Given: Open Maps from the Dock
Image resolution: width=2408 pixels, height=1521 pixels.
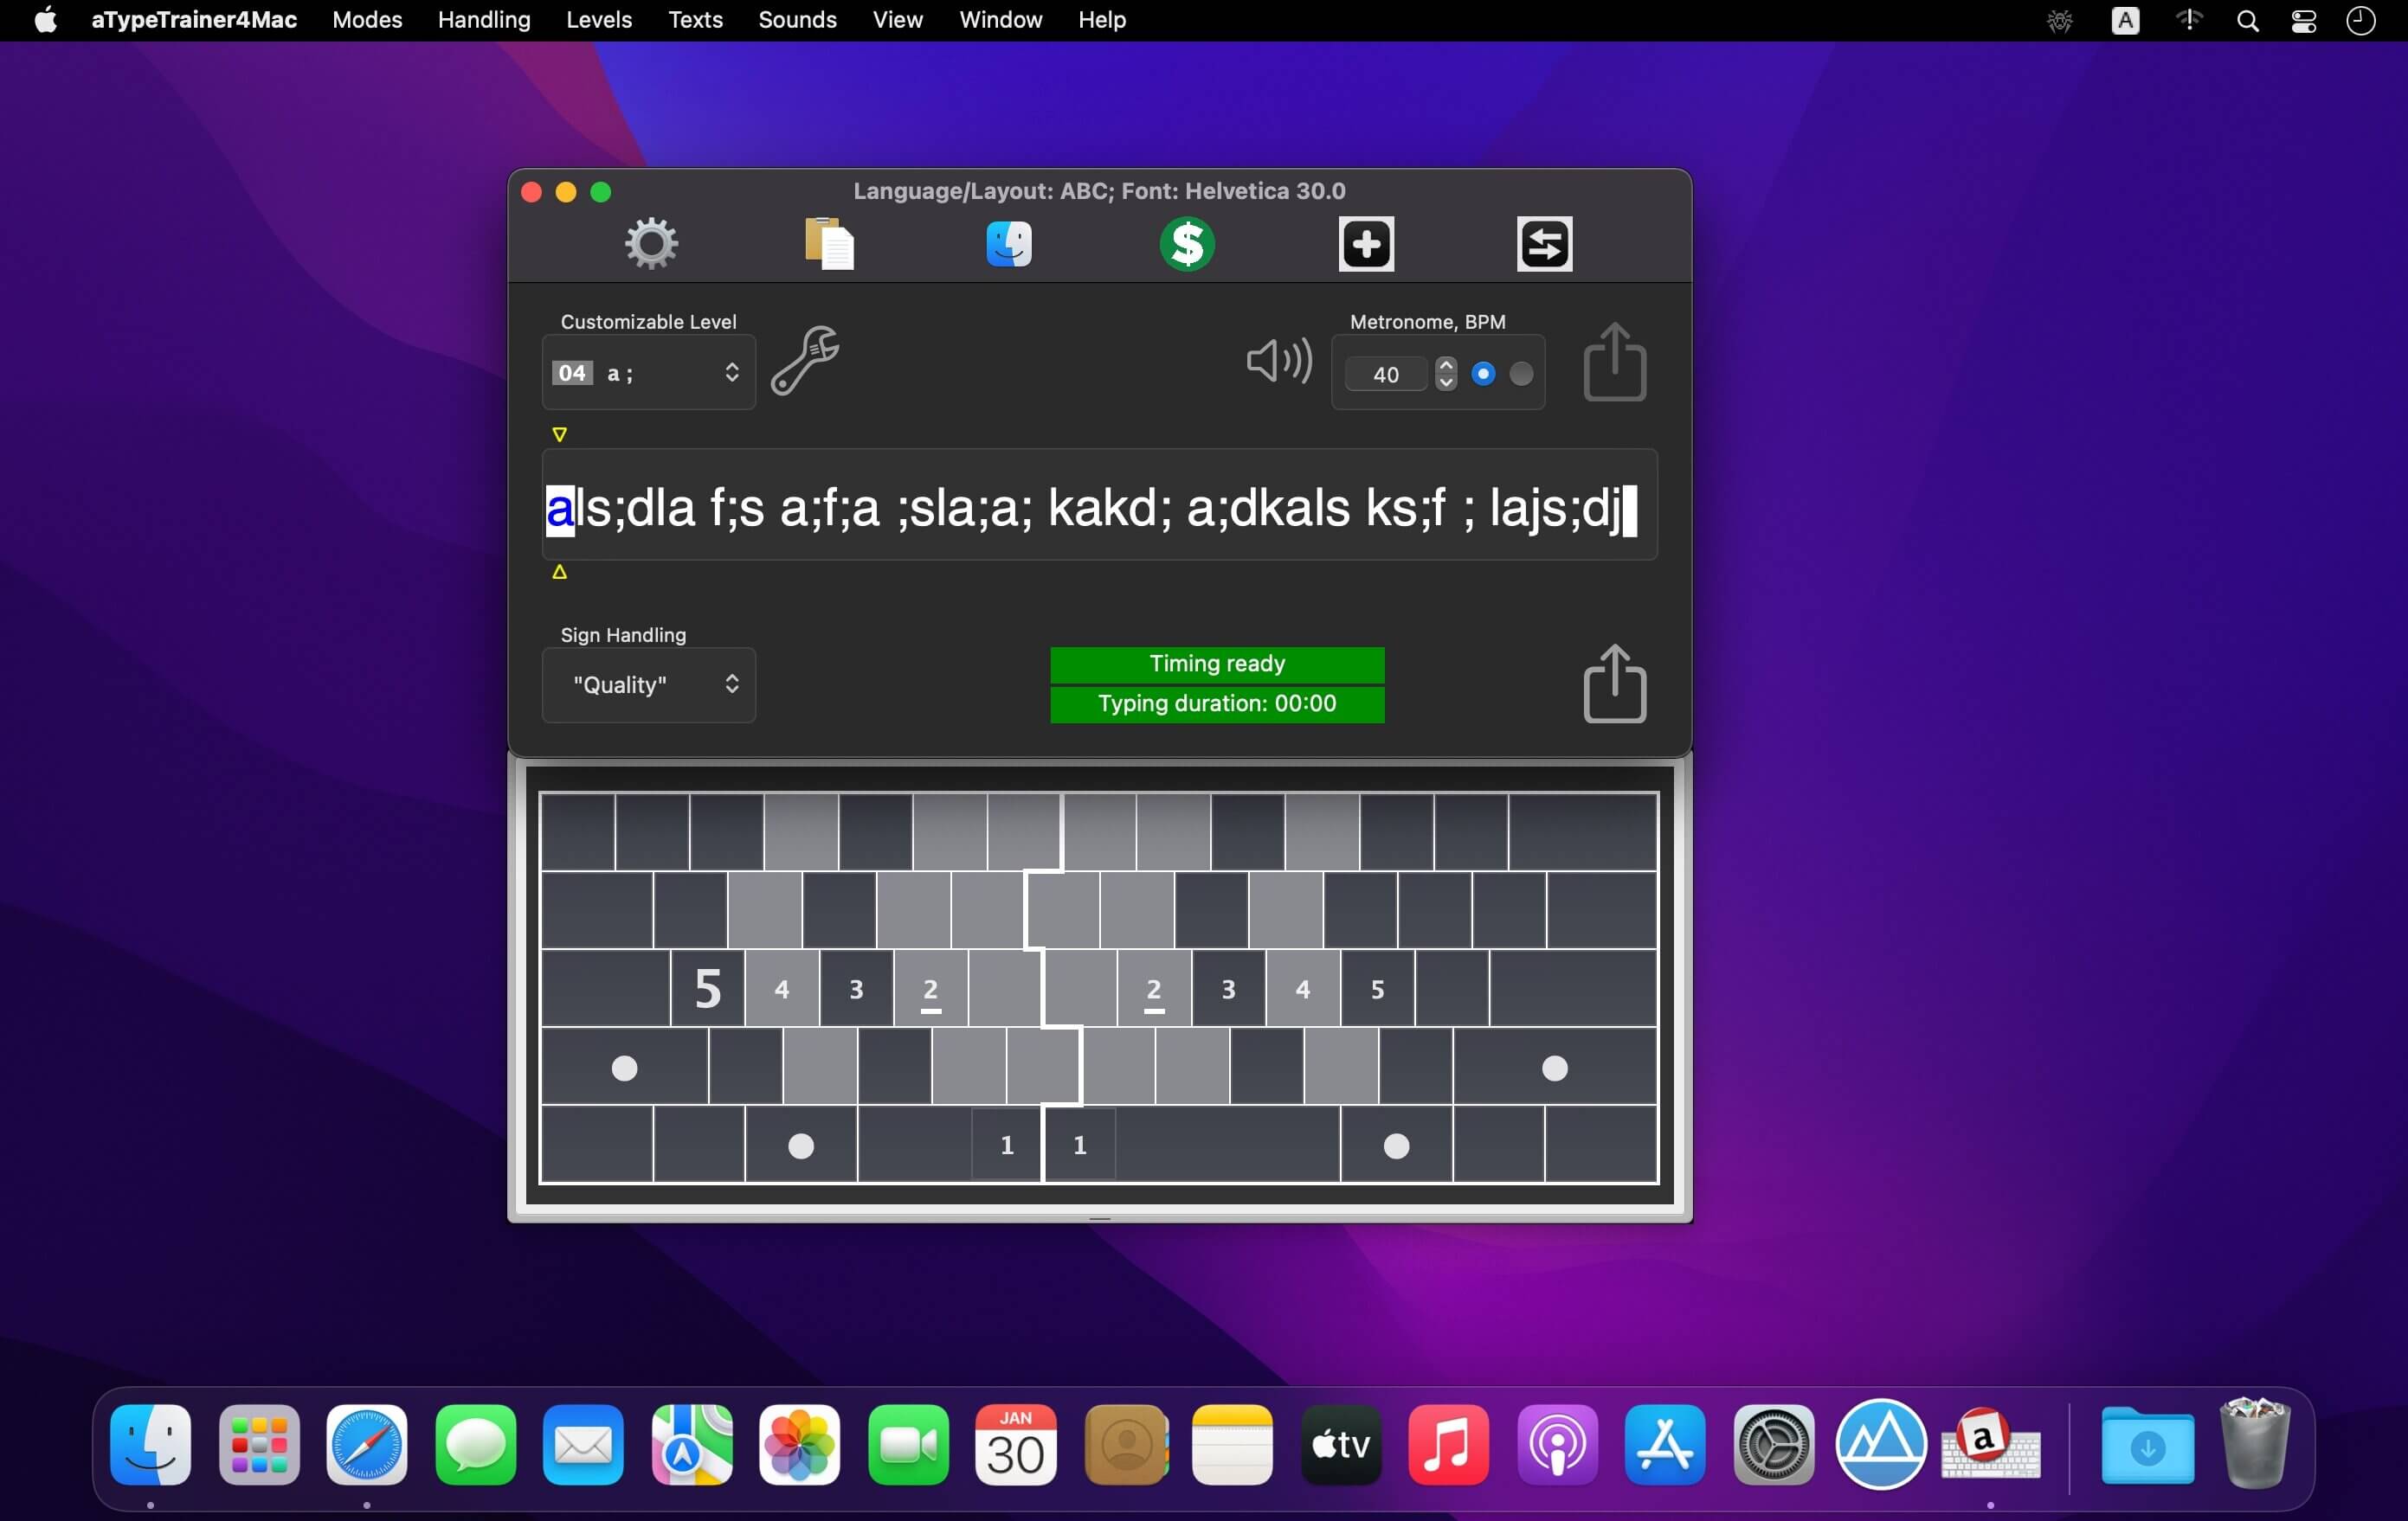Looking at the screenshot, I should [x=692, y=1444].
